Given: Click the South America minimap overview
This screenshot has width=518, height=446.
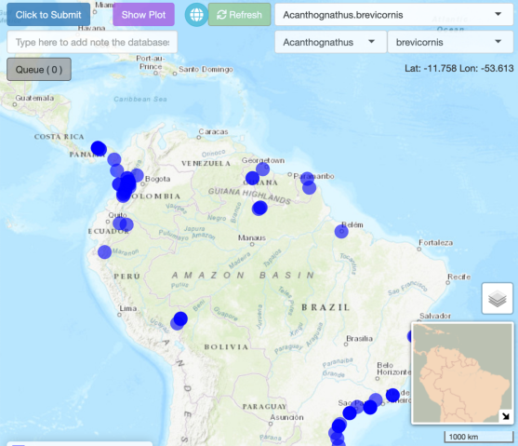Looking at the screenshot, I should coord(462,372).
